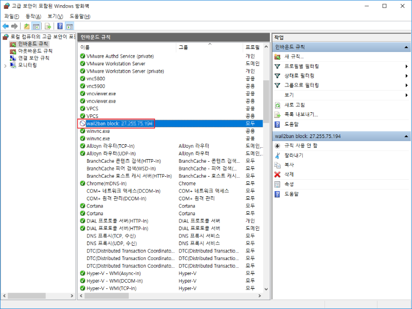412x309 pixels.
Task: Click the scissors 잘라내기 (Cut) action
Action: click(278, 155)
